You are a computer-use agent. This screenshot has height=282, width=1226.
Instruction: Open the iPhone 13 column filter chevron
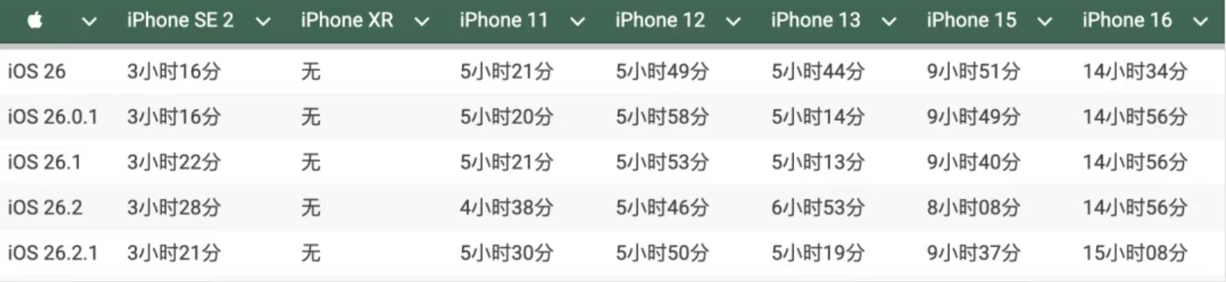(x=888, y=22)
